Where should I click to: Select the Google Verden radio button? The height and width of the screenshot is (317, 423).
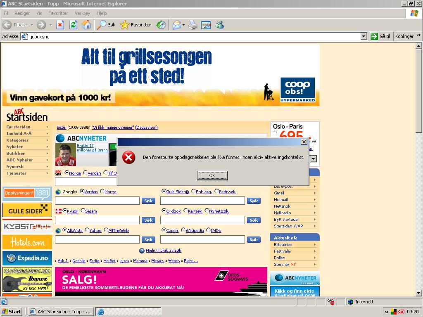[x=82, y=191]
